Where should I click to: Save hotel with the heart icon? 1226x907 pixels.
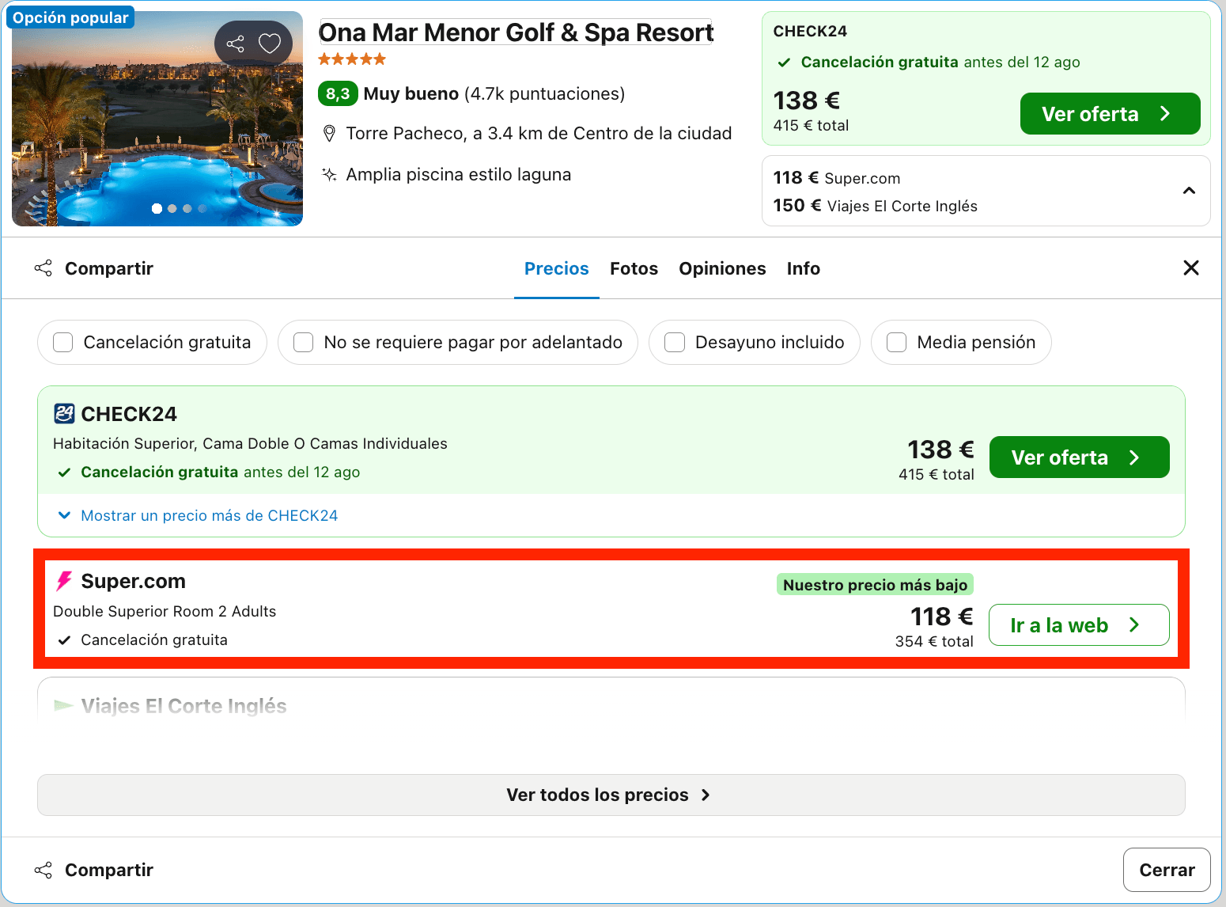(270, 44)
